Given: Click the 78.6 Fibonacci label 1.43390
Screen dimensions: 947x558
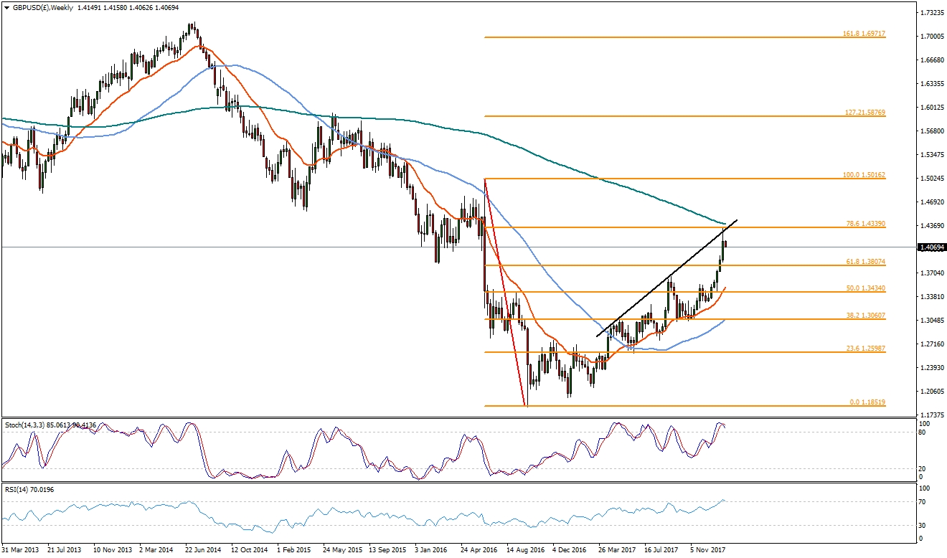Looking at the screenshot, I should point(866,224).
